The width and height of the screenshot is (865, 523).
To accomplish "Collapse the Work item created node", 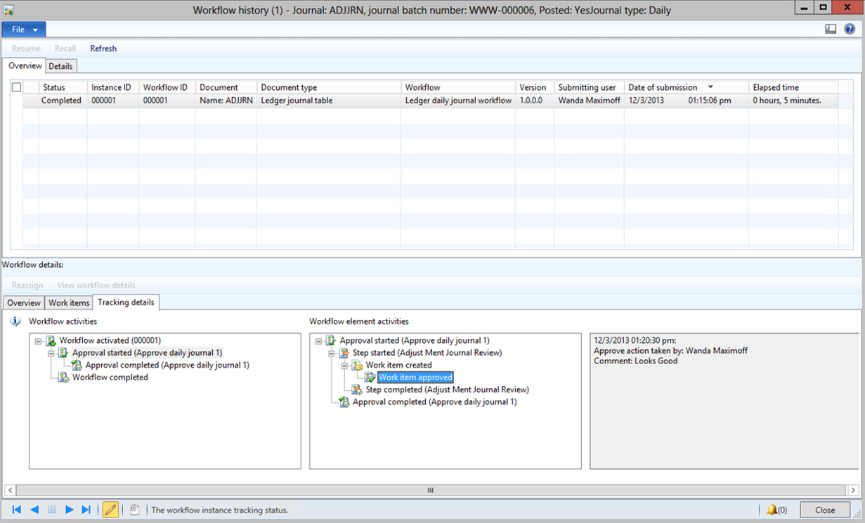I will coord(344,366).
